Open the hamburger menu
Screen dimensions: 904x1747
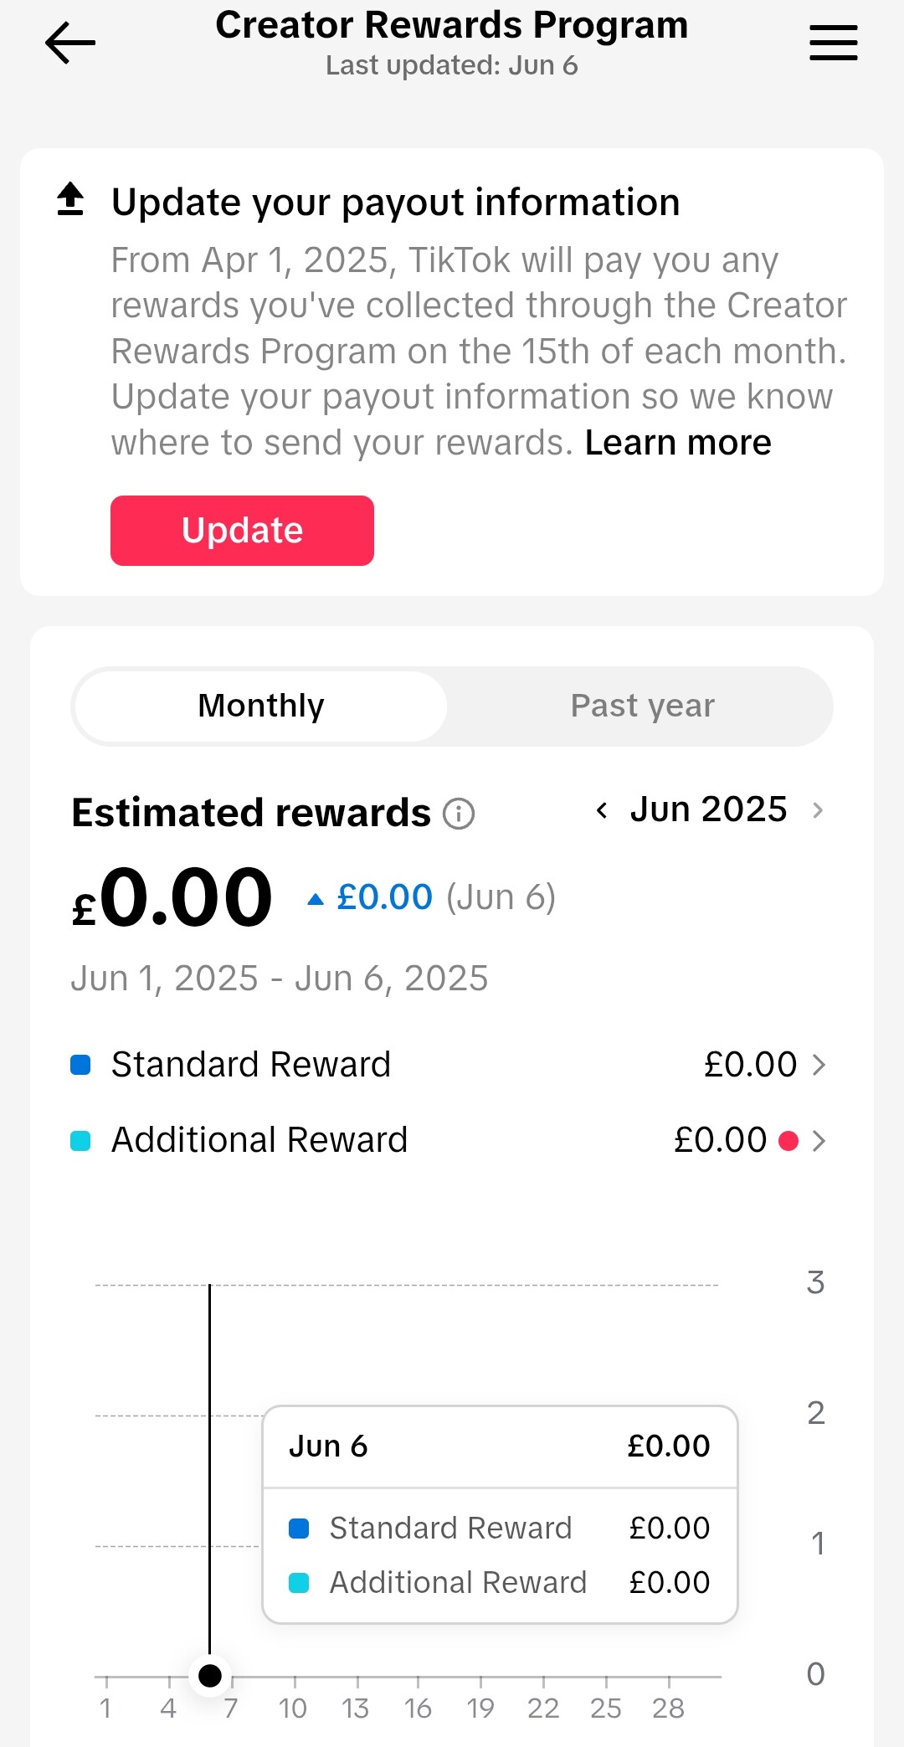click(x=833, y=43)
